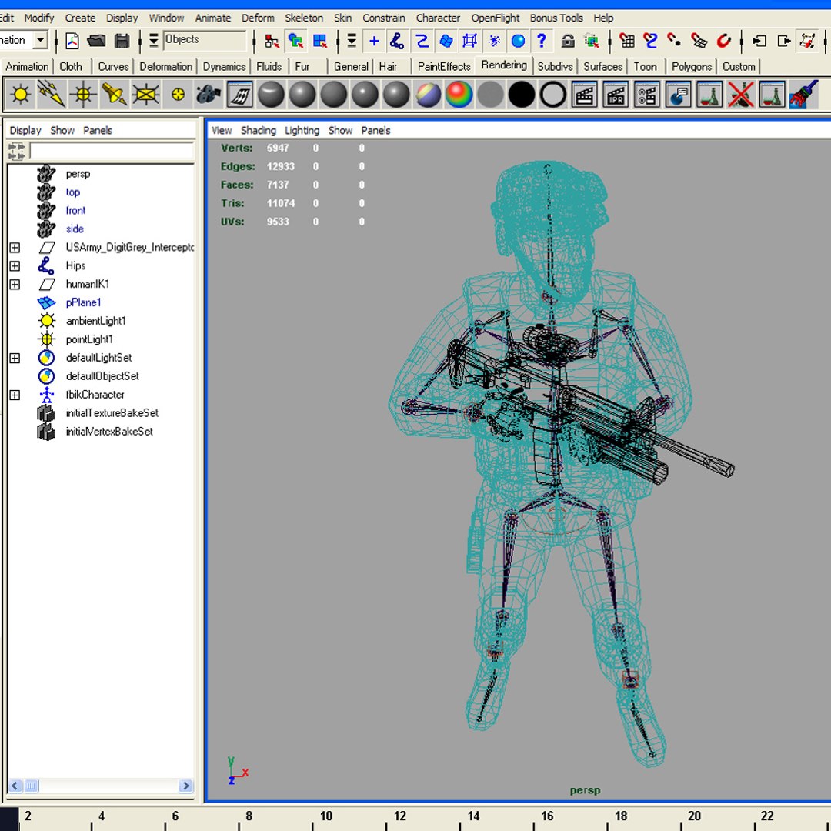The image size is (831, 831).
Task: Select the 3D Paint brush tool
Action: [803, 95]
